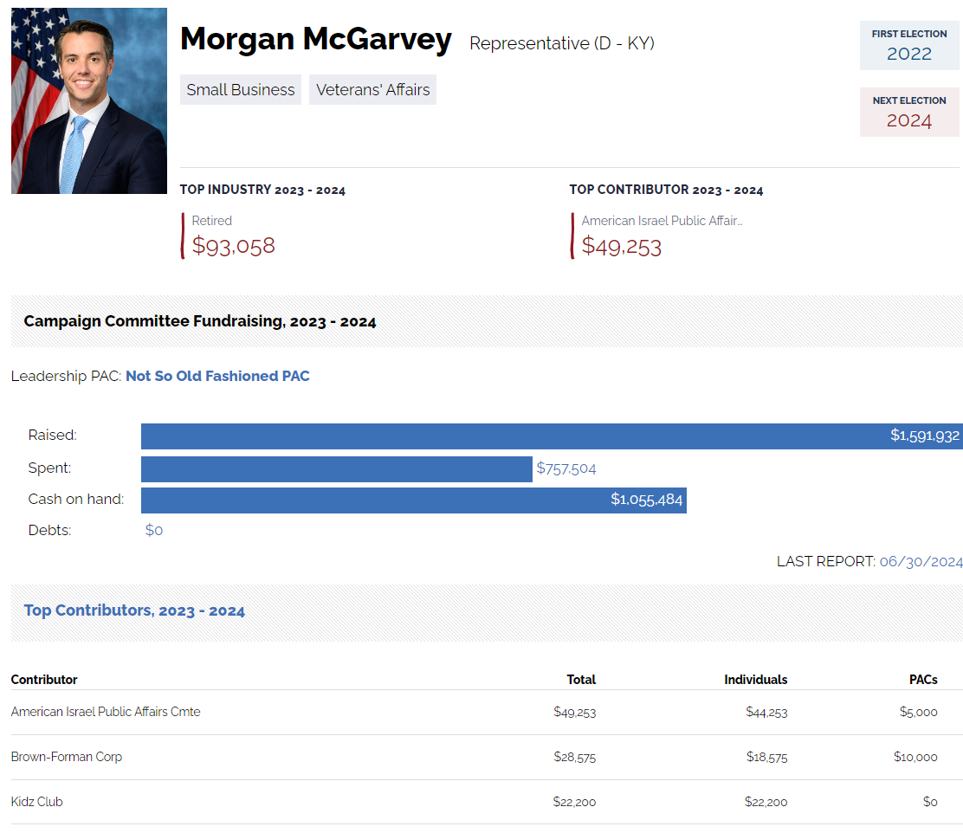Open the 06/30/2024 last report link
963x833 pixels.
[921, 561]
